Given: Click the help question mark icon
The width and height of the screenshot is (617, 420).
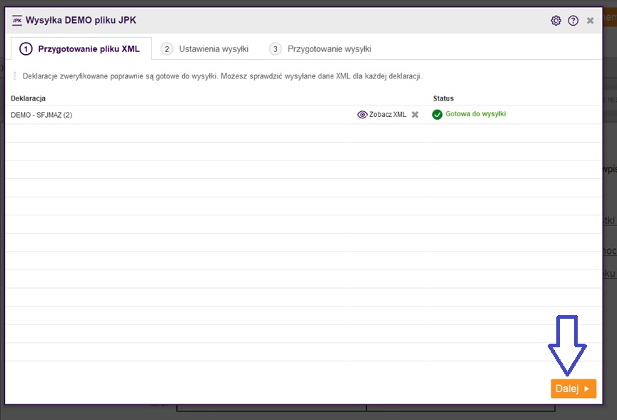Looking at the screenshot, I should 573,21.
